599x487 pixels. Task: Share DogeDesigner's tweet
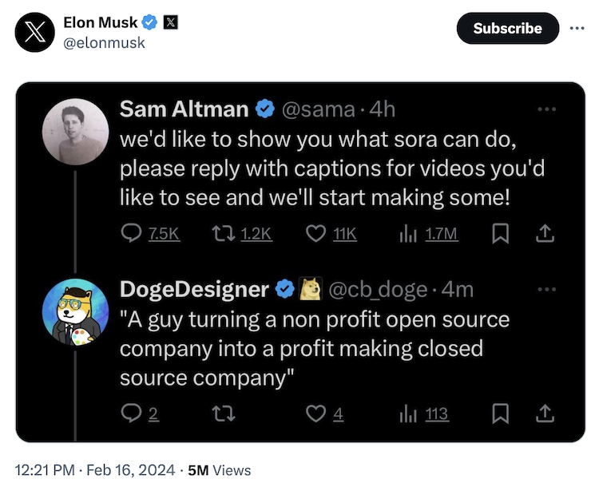click(545, 414)
